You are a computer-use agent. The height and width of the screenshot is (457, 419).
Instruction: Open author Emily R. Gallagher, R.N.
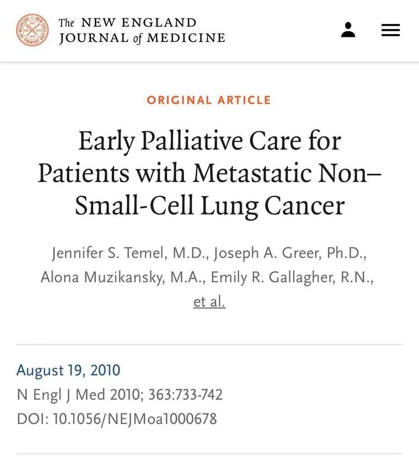pyautogui.click(x=292, y=277)
